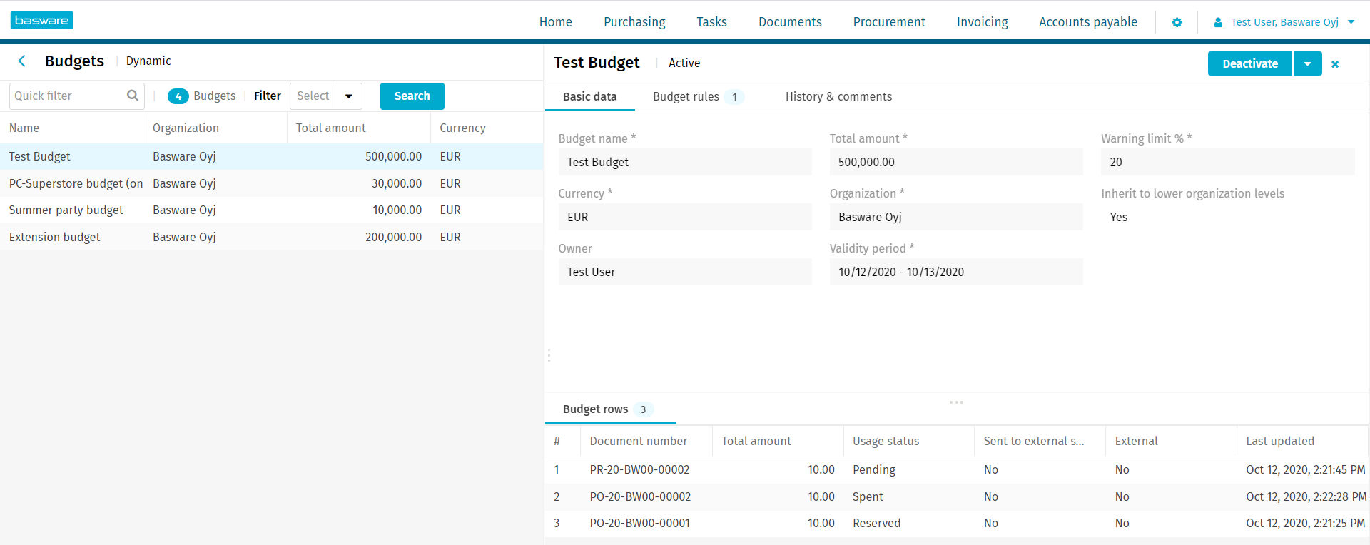Screen dimensions: 1370x545
Task: Open the Filter Select dropdown arrow
Action: (x=348, y=96)
